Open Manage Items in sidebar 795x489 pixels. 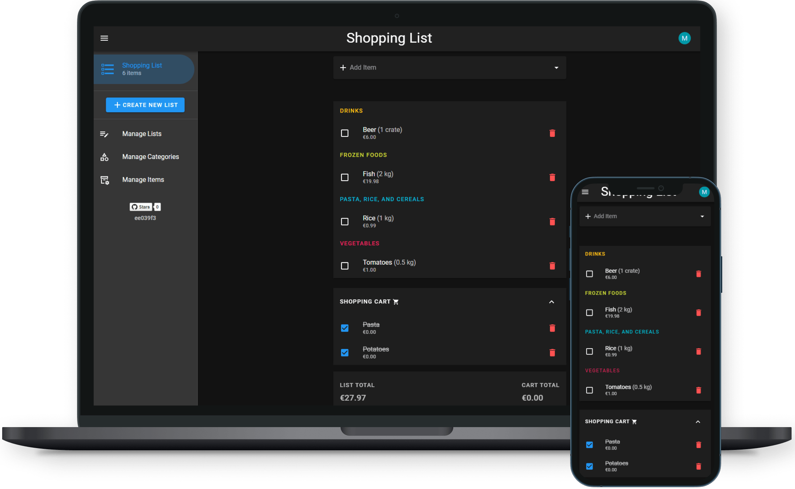pyautogui.click(x=143, y=180)
